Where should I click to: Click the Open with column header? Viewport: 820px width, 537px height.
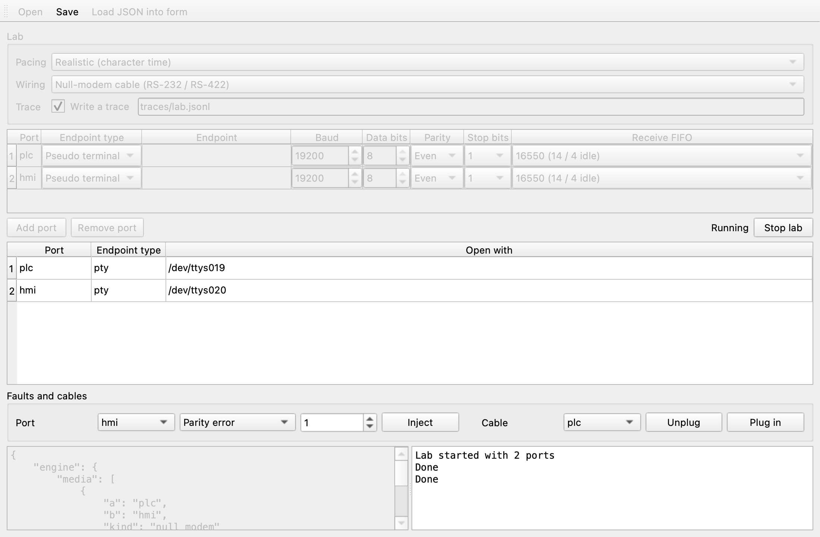click(489, 250)
